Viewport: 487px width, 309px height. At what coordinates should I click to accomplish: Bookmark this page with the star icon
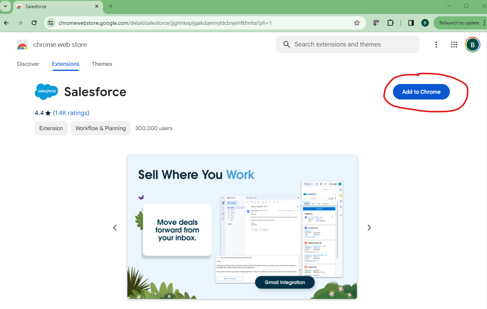[357, 23]
